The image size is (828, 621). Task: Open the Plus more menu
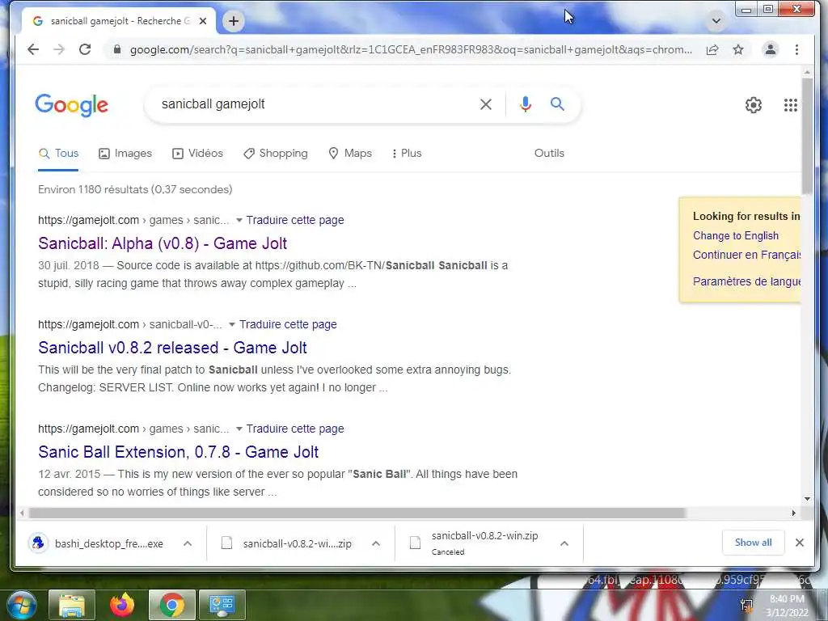coord(407,153)
